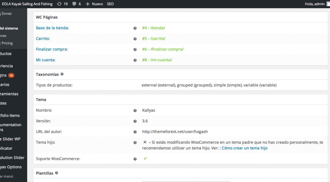This screenshot has height=182, width=330.
Task: Open EOLA Kayak Sailing And Fishing site menu
Action: pyautogui.click(x=27, y=4)
